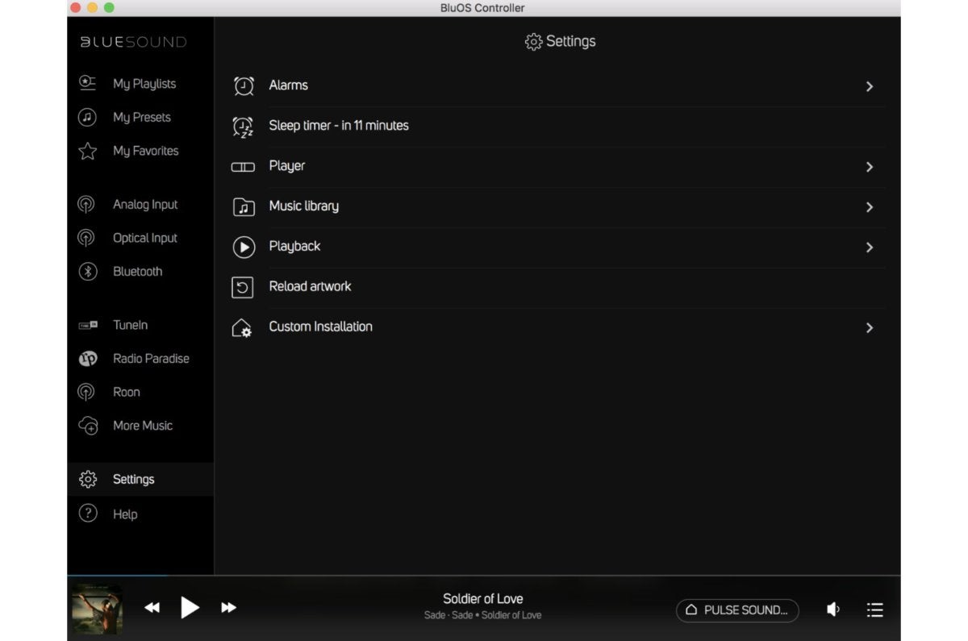
Task: Mute using the volume speaker icon
Action: pyautogui.click(x=833, y=610)
